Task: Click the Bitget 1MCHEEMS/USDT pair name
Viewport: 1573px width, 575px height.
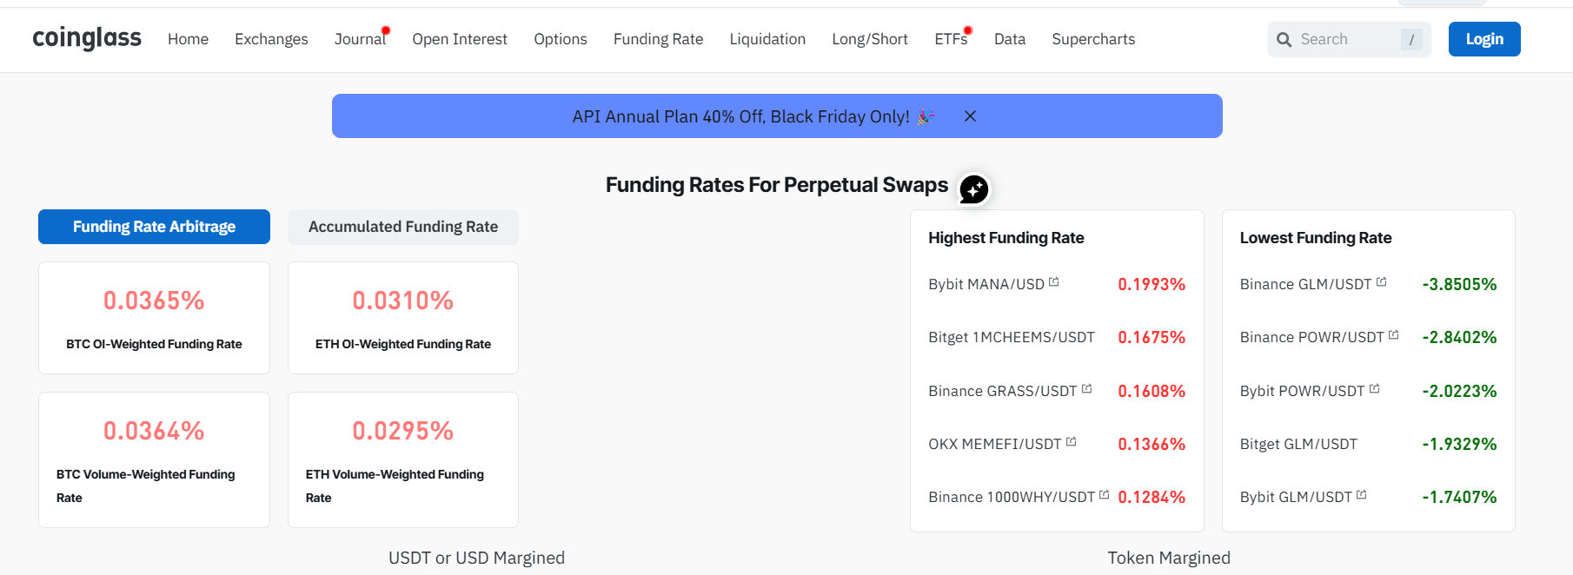Action: coord(1012,337)
